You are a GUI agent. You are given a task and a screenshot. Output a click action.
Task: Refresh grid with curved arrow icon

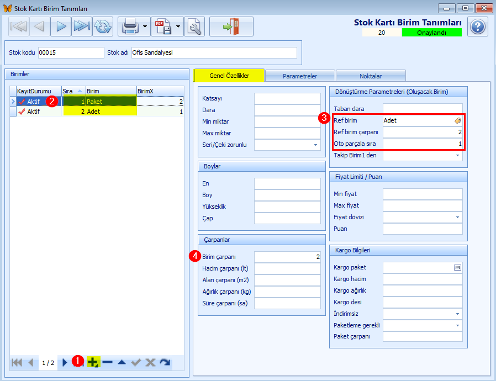[x=165, y=362]
